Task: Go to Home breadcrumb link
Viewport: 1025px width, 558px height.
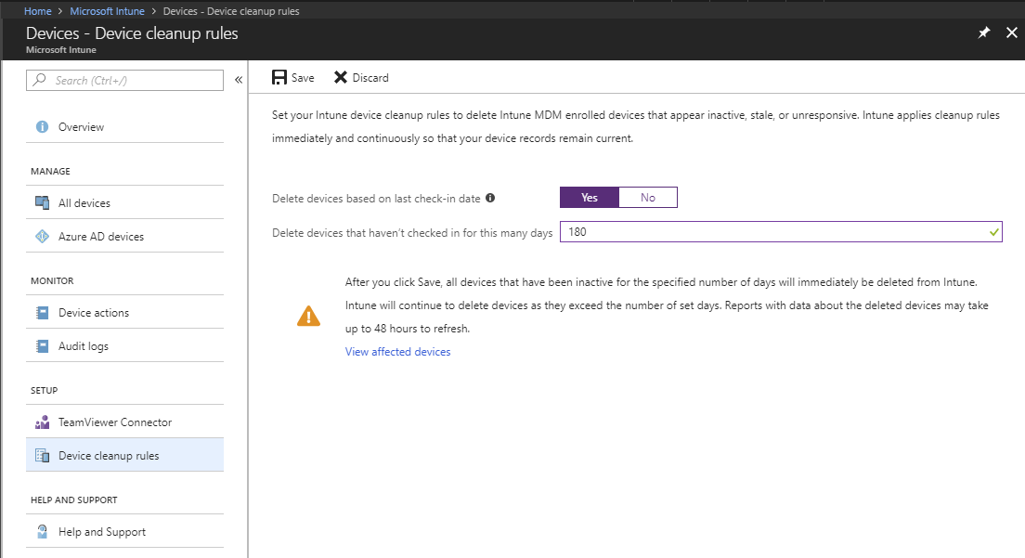Action: 37,11
